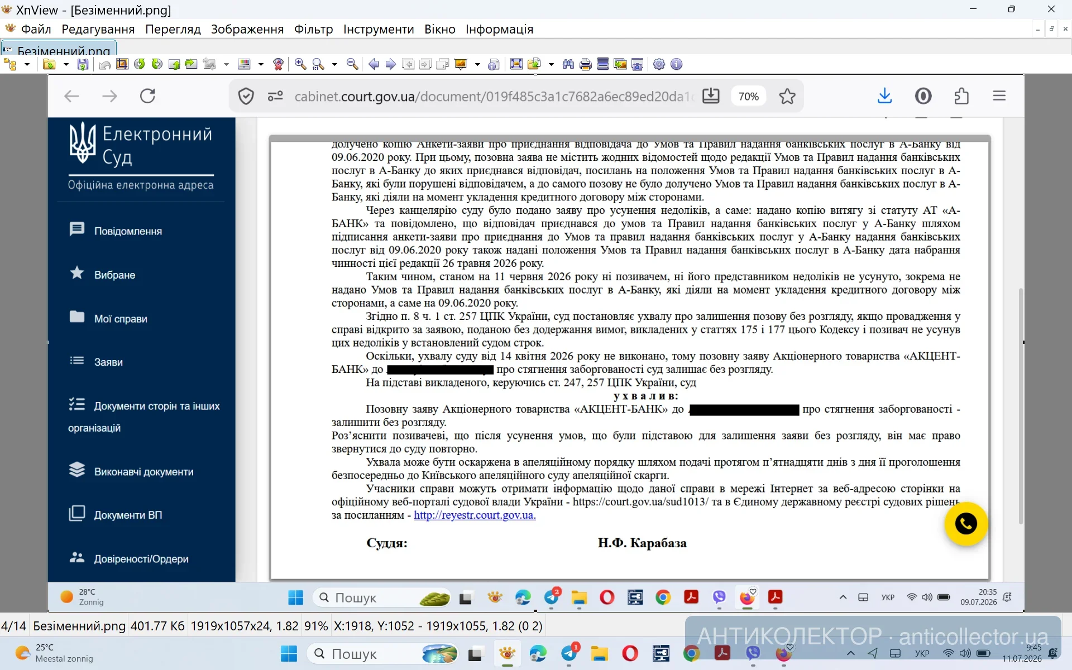Image resolution: width=1072 pixels, height=670 pixels.
Task: Go to previous file with blue left arrow
Action: [x=374, y=64]
